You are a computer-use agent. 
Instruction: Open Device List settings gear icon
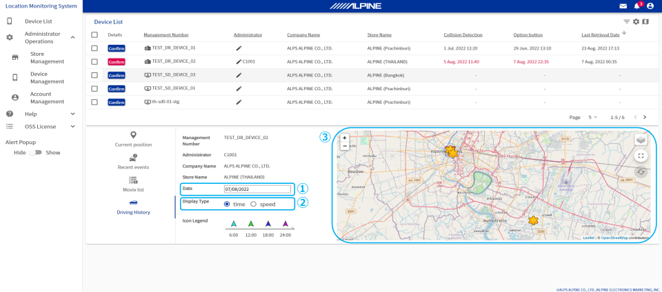coord(636,21)
